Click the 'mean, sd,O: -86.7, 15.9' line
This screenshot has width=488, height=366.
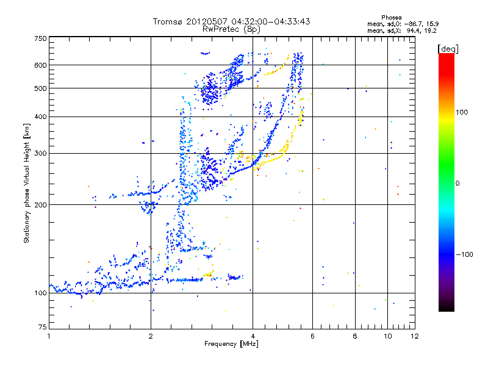tap(403, 24)
